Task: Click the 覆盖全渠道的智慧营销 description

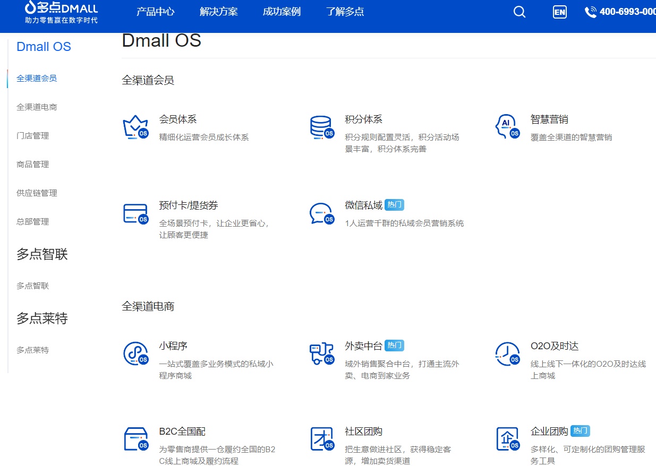Action: [572, 137]
